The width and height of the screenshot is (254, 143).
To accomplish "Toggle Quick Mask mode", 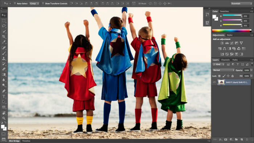I will coord(4,134).
